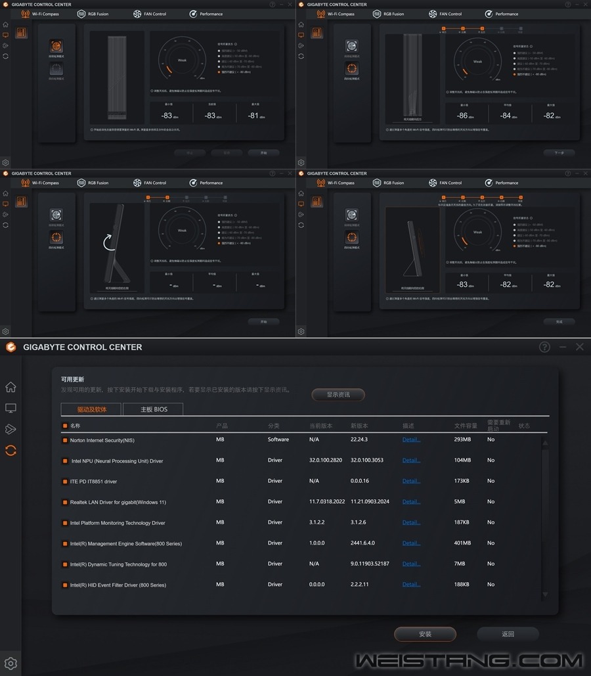Click the 显示资讯 button
This screenshot has width=591, height=676.
[x=338, y=394]
